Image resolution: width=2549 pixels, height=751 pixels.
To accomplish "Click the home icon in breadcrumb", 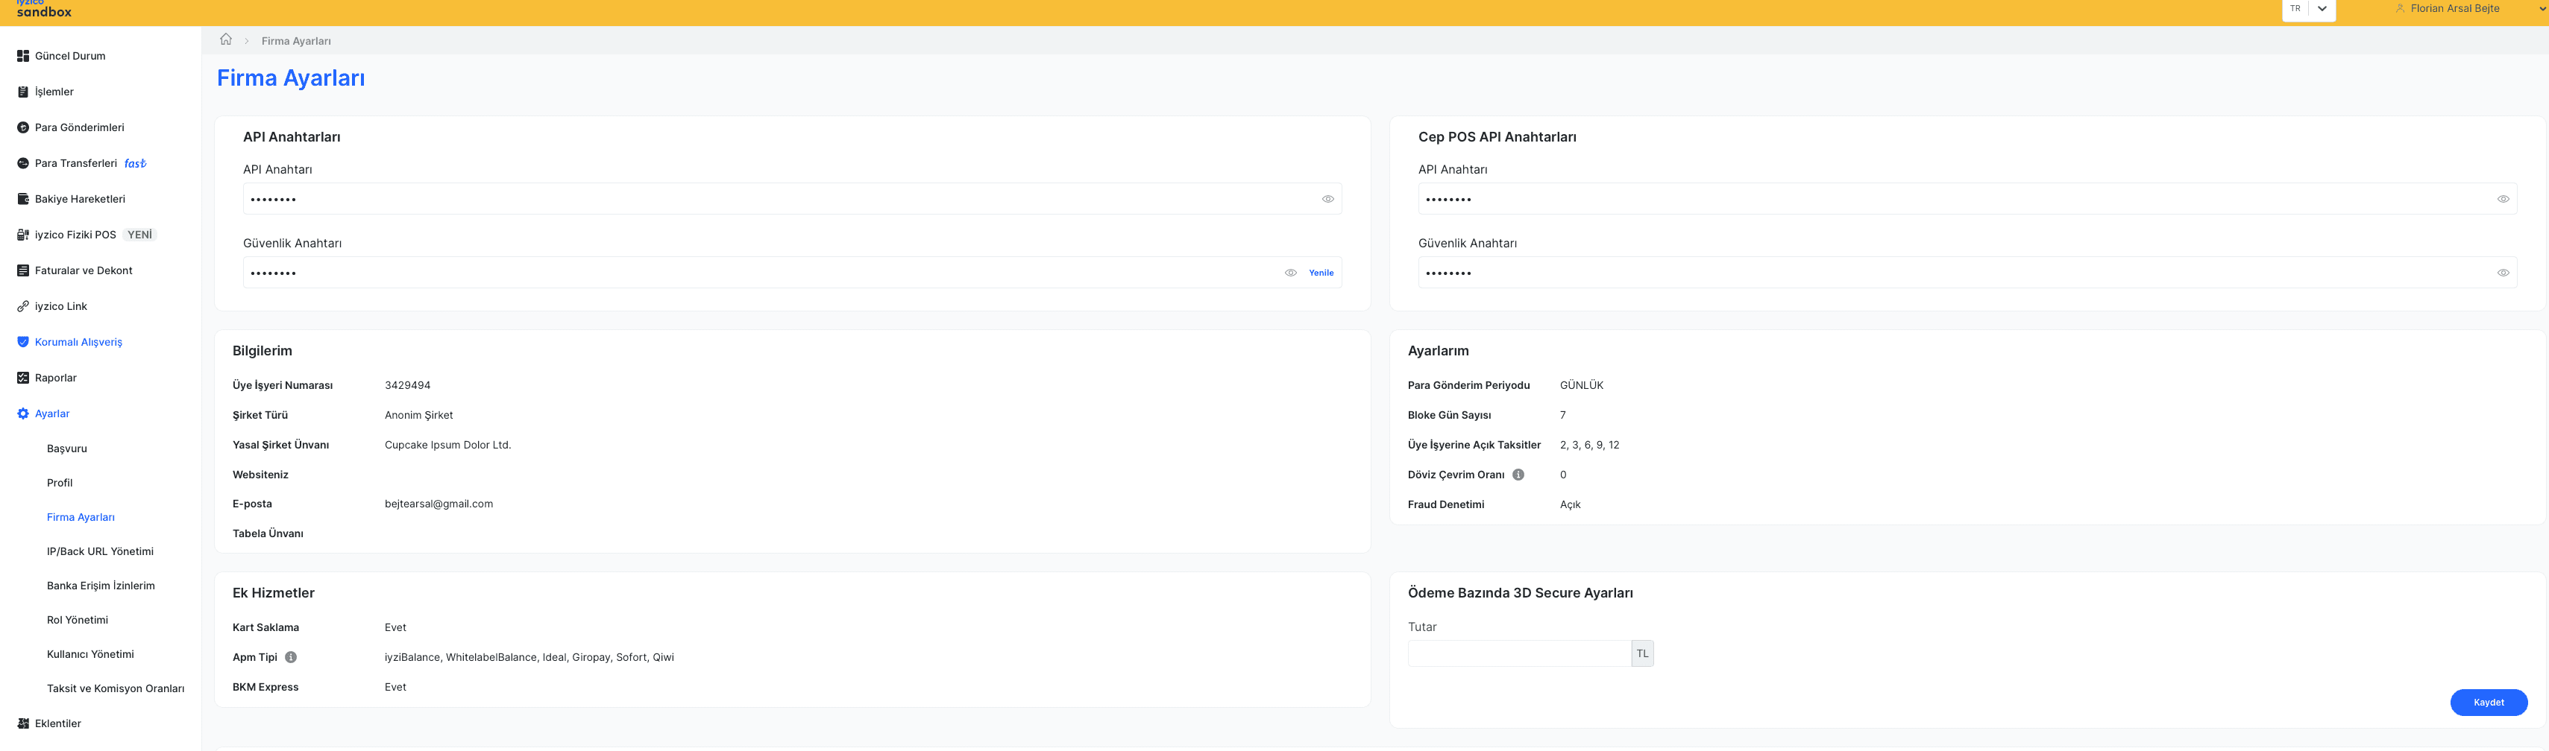I will (226, 39).
